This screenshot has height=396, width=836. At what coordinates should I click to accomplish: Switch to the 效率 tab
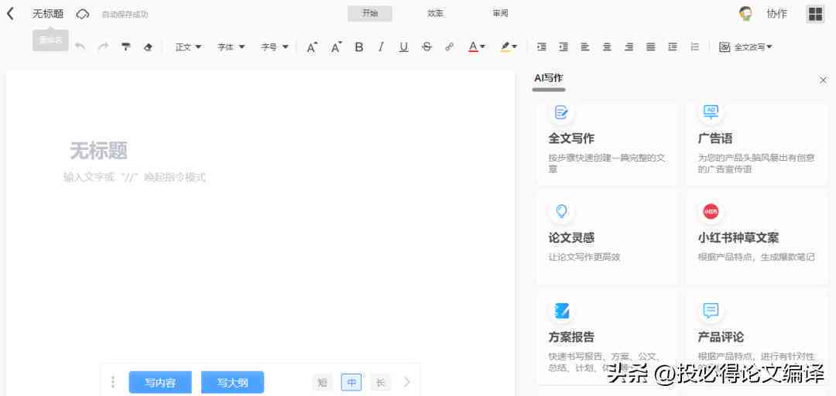435,14
